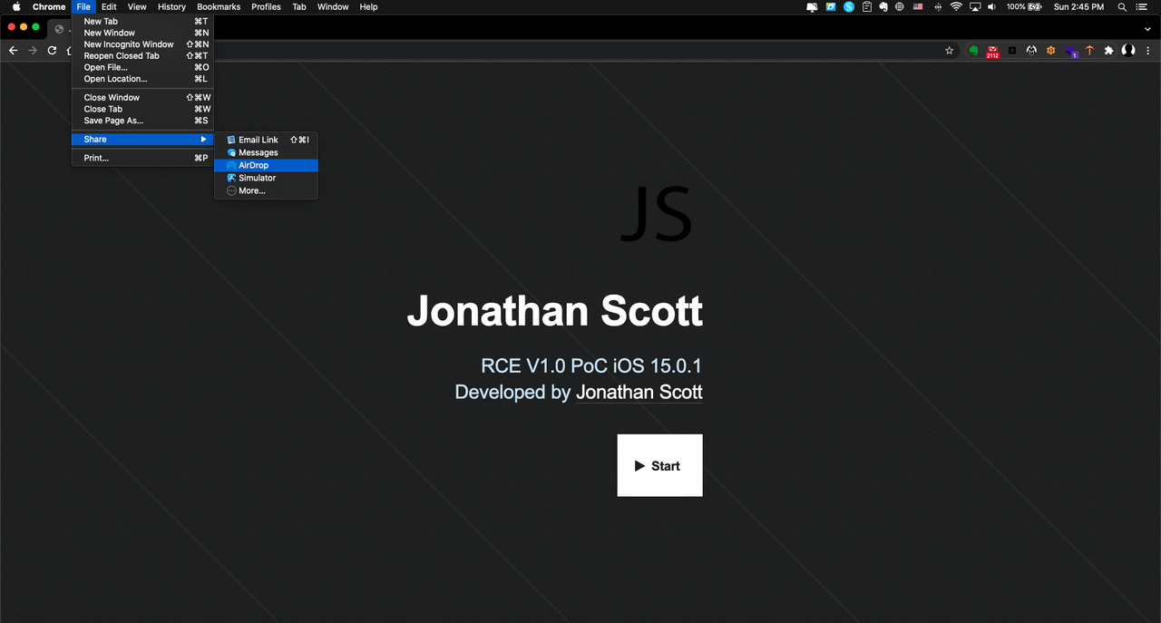Open the Wi-Fi status menu
1161x623 pixels.
click(x=956, y=6)
